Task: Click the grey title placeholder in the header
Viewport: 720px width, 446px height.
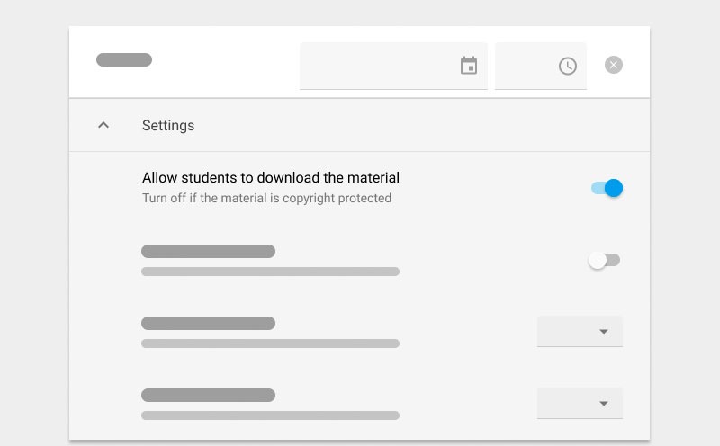Action: coord(124,59)
